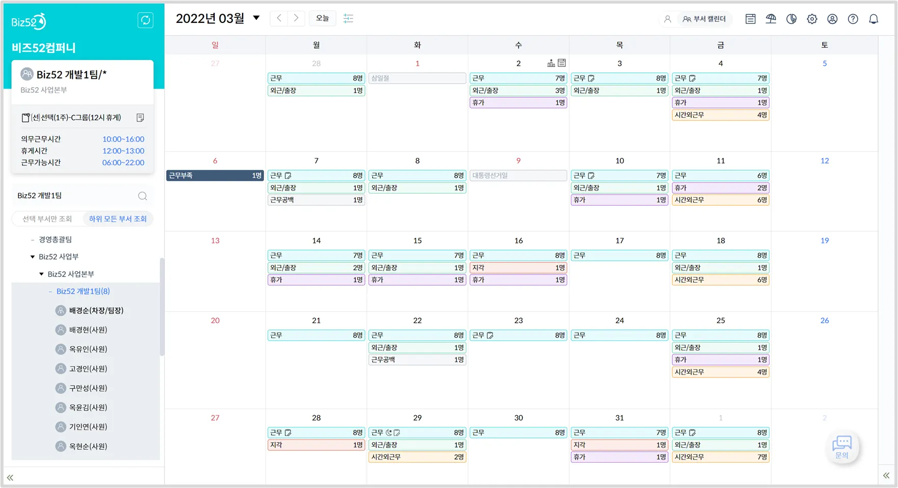The width and height of the screenshot is (898, 488).
Task: Collapse the left sidebar with double-arrow icon
Action: [x=10, y=477]
